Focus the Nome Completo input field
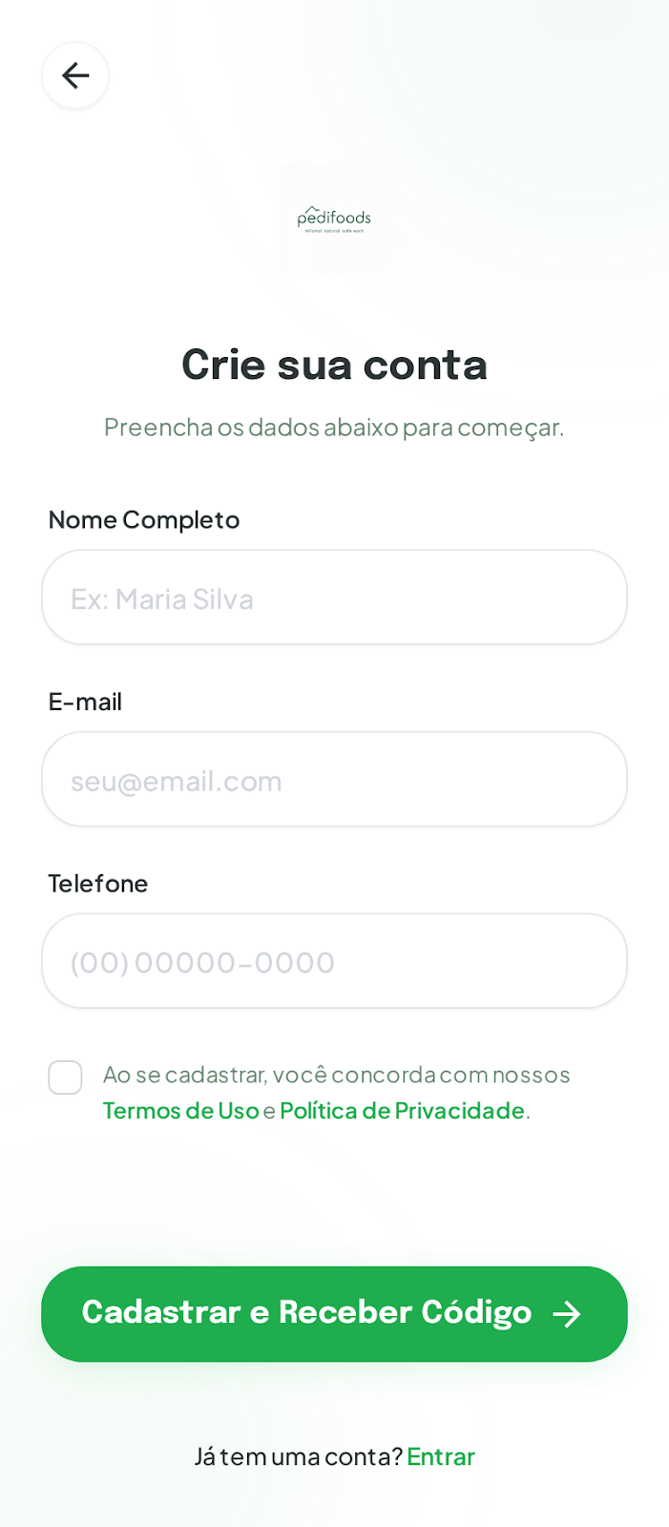Image resolution: width=669 pixels, height=1527 pixels. pos(334,596)
